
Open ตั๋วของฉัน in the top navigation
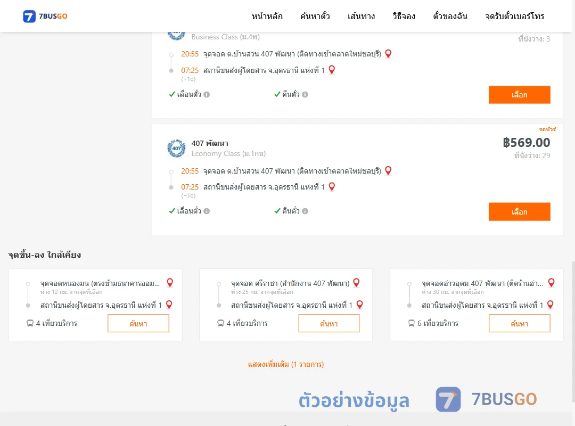450,17
